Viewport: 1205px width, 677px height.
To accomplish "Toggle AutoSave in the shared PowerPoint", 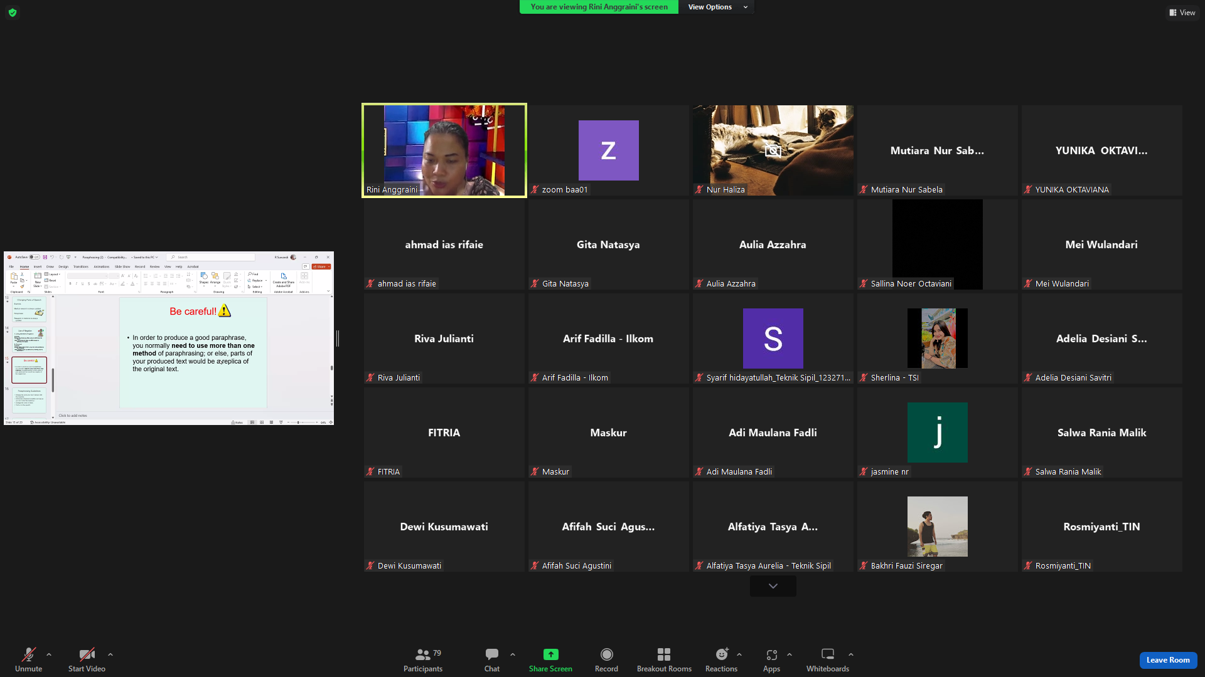I will (x=35, y=257).
